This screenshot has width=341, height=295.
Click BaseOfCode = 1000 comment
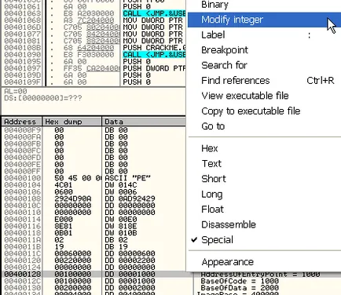point(240,281)
